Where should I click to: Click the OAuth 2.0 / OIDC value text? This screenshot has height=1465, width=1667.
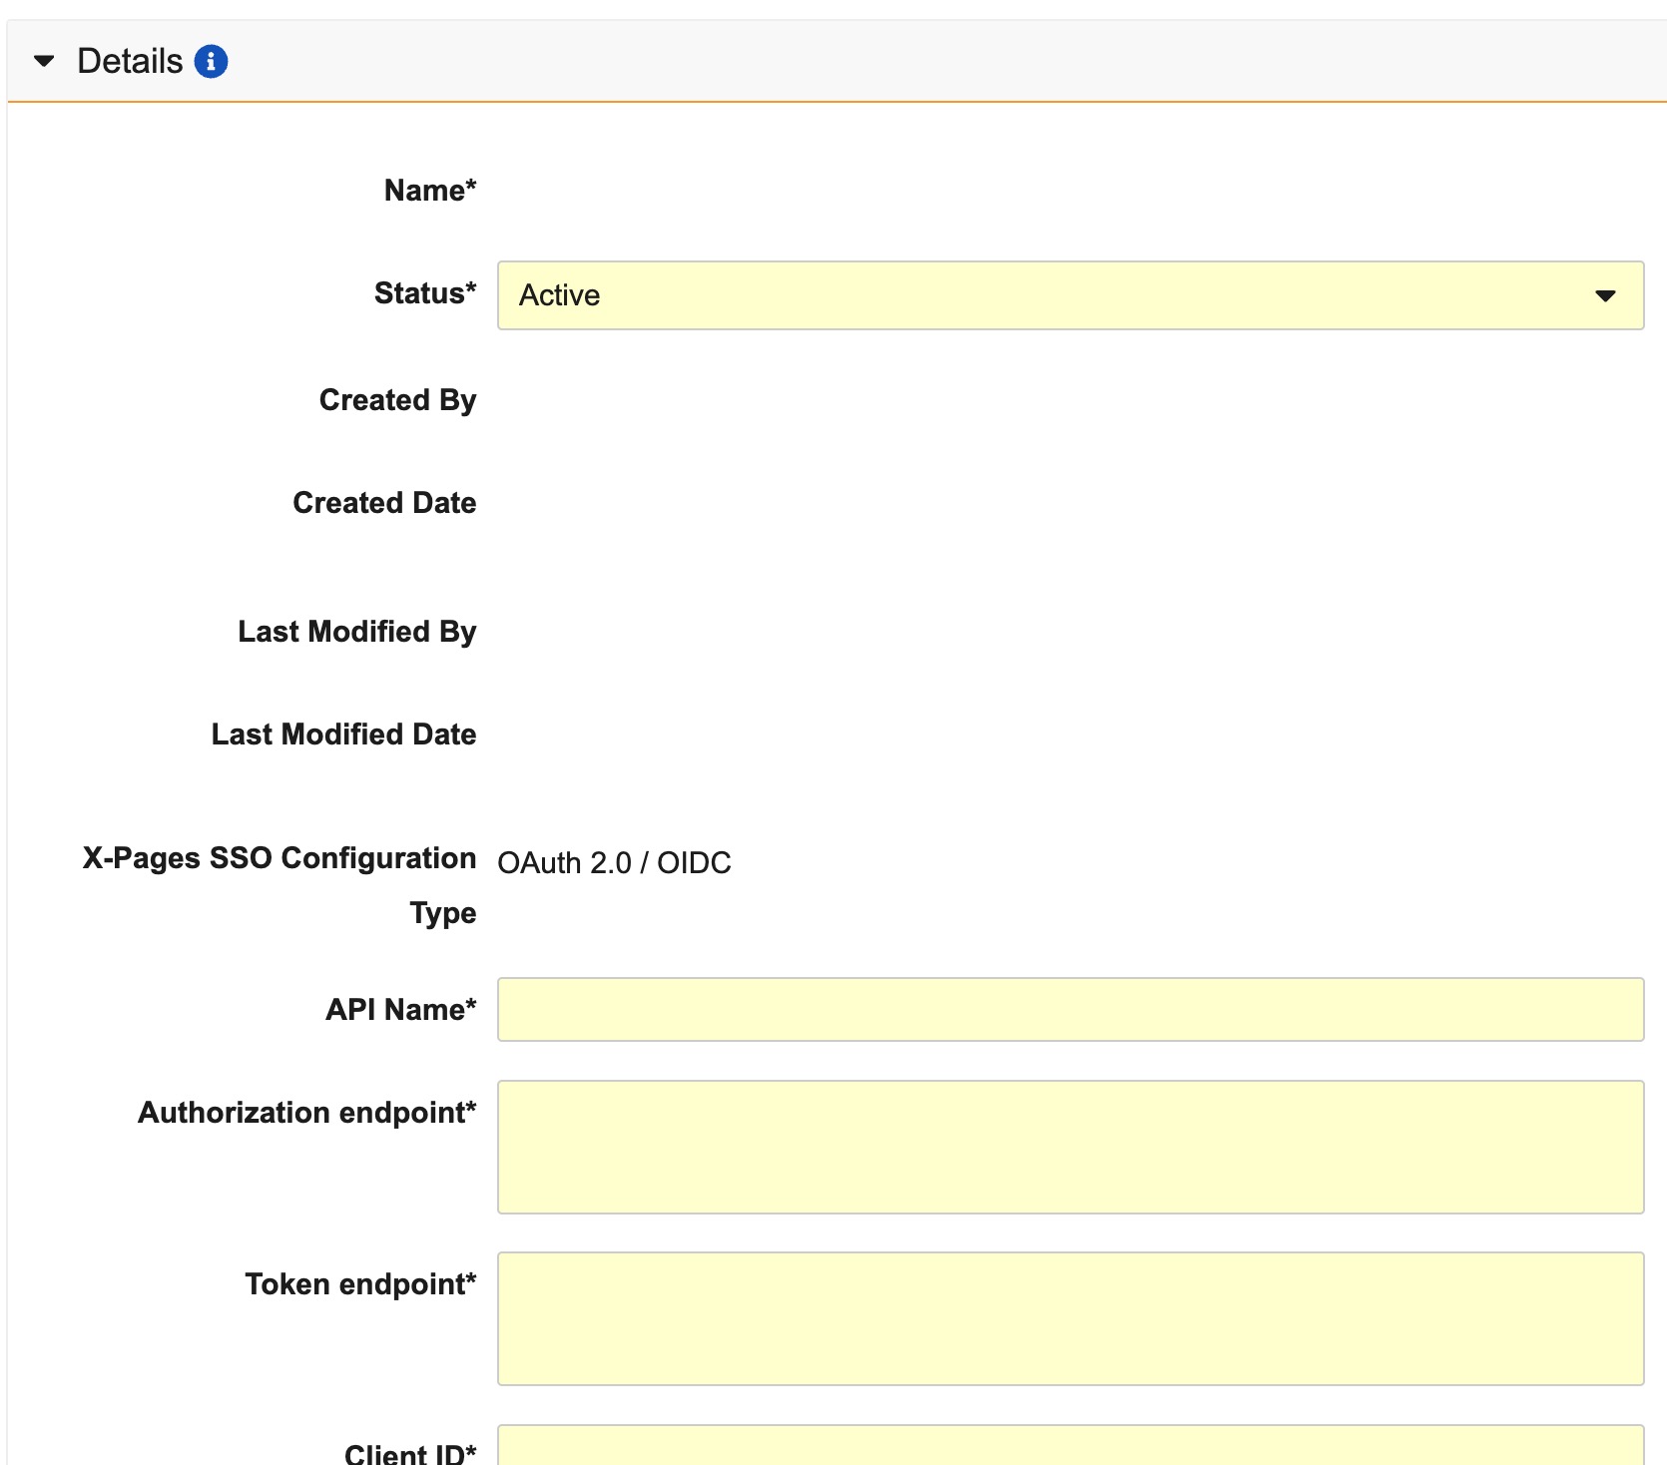614,863
